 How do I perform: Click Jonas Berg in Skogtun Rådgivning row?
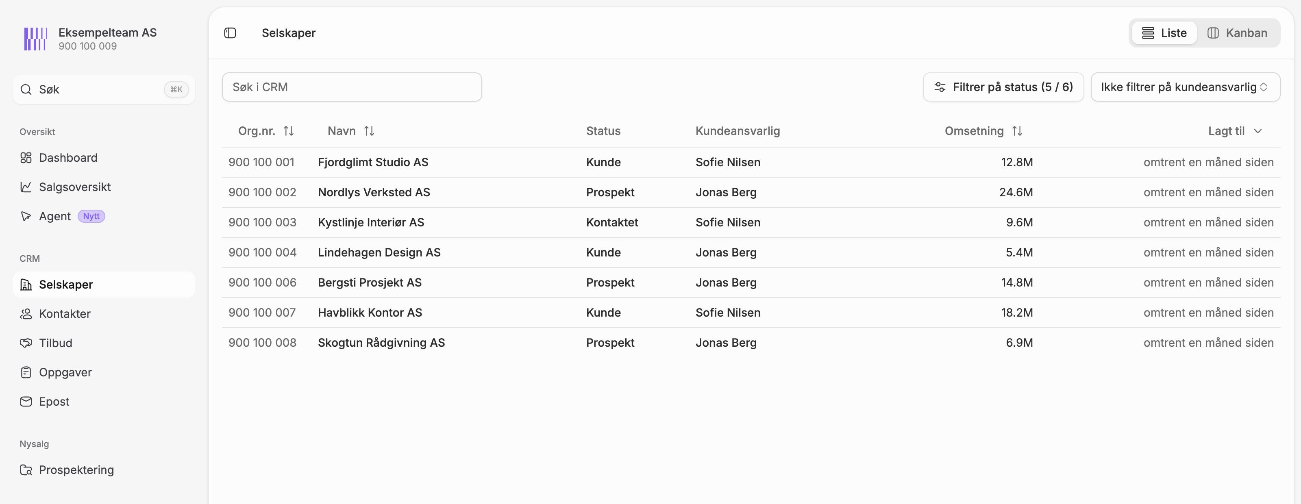click(726, 342)
